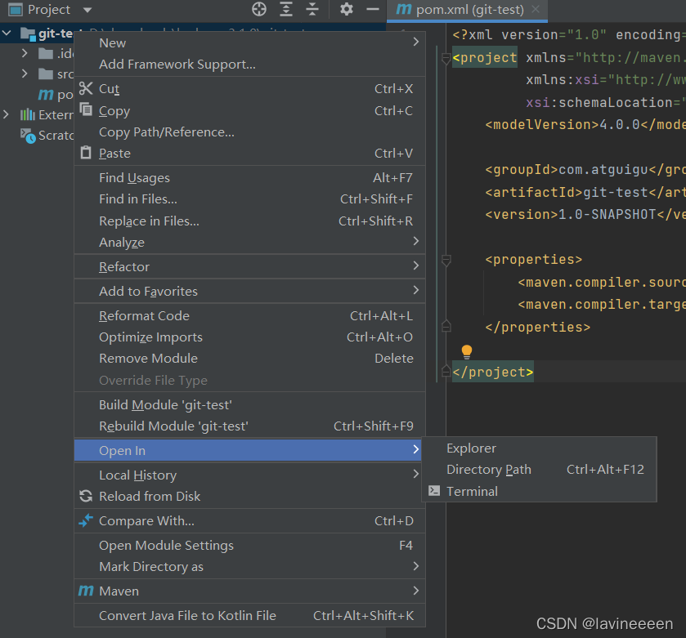Collapse the git-test root tree node

tap(7, 33)
